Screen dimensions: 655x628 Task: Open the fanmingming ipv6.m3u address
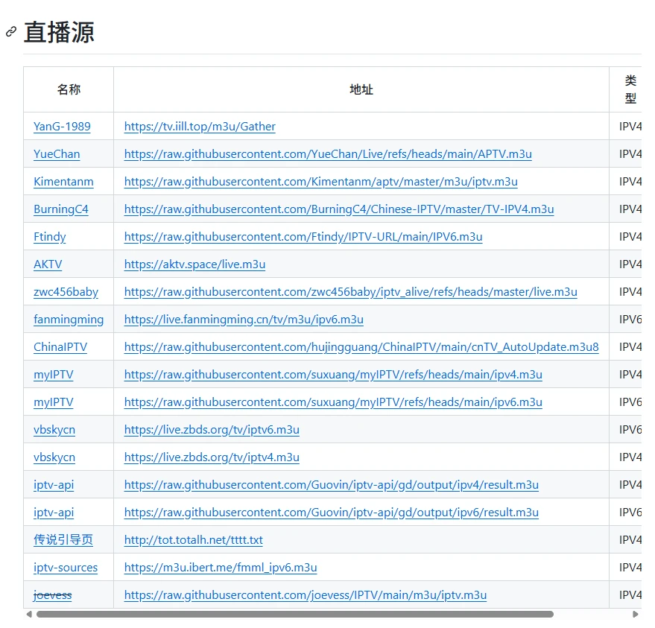[x=244, y=320]
